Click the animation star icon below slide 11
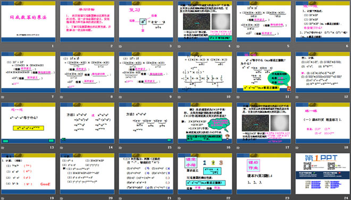Image resolution: width=351 pixels, height=200 pixels. (x=238, y=97)
